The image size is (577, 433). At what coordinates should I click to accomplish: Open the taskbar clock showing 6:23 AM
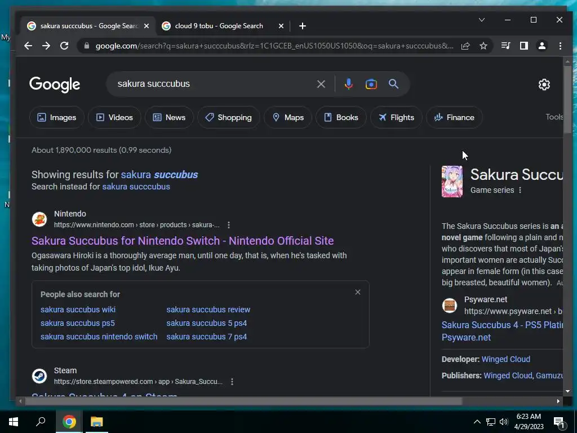529,422
